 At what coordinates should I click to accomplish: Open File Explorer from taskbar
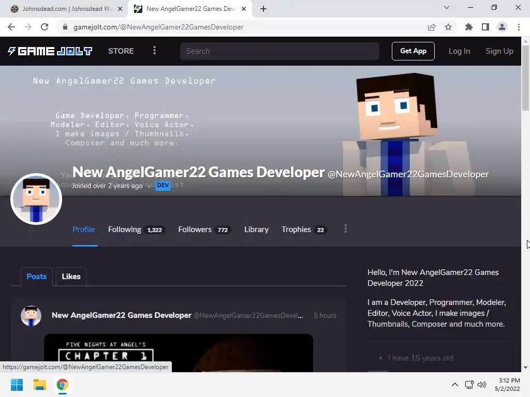click(x=39, y=385)
